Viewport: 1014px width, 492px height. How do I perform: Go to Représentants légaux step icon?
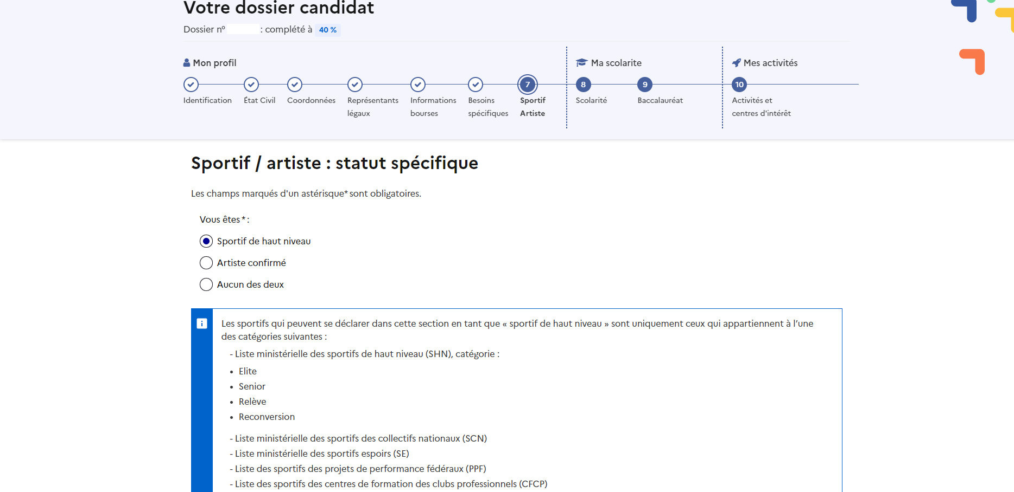tap(355, 85)
